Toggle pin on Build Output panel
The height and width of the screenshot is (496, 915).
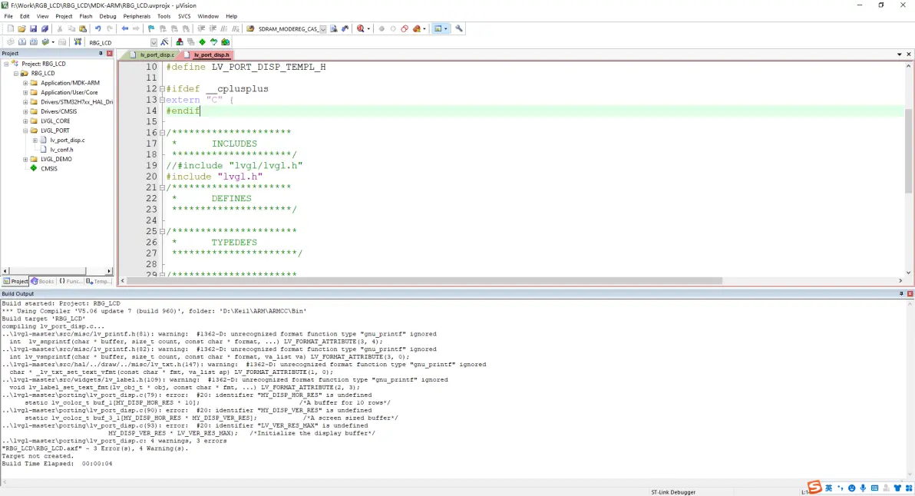[901, 294]
